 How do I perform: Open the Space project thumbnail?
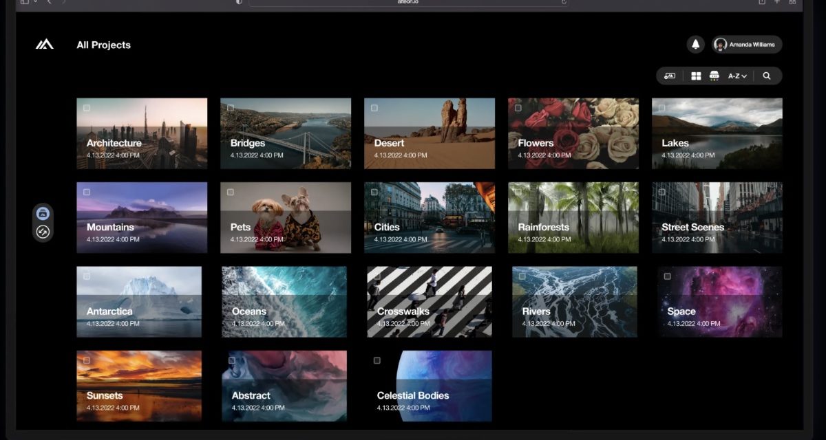(x=719, y=302)
